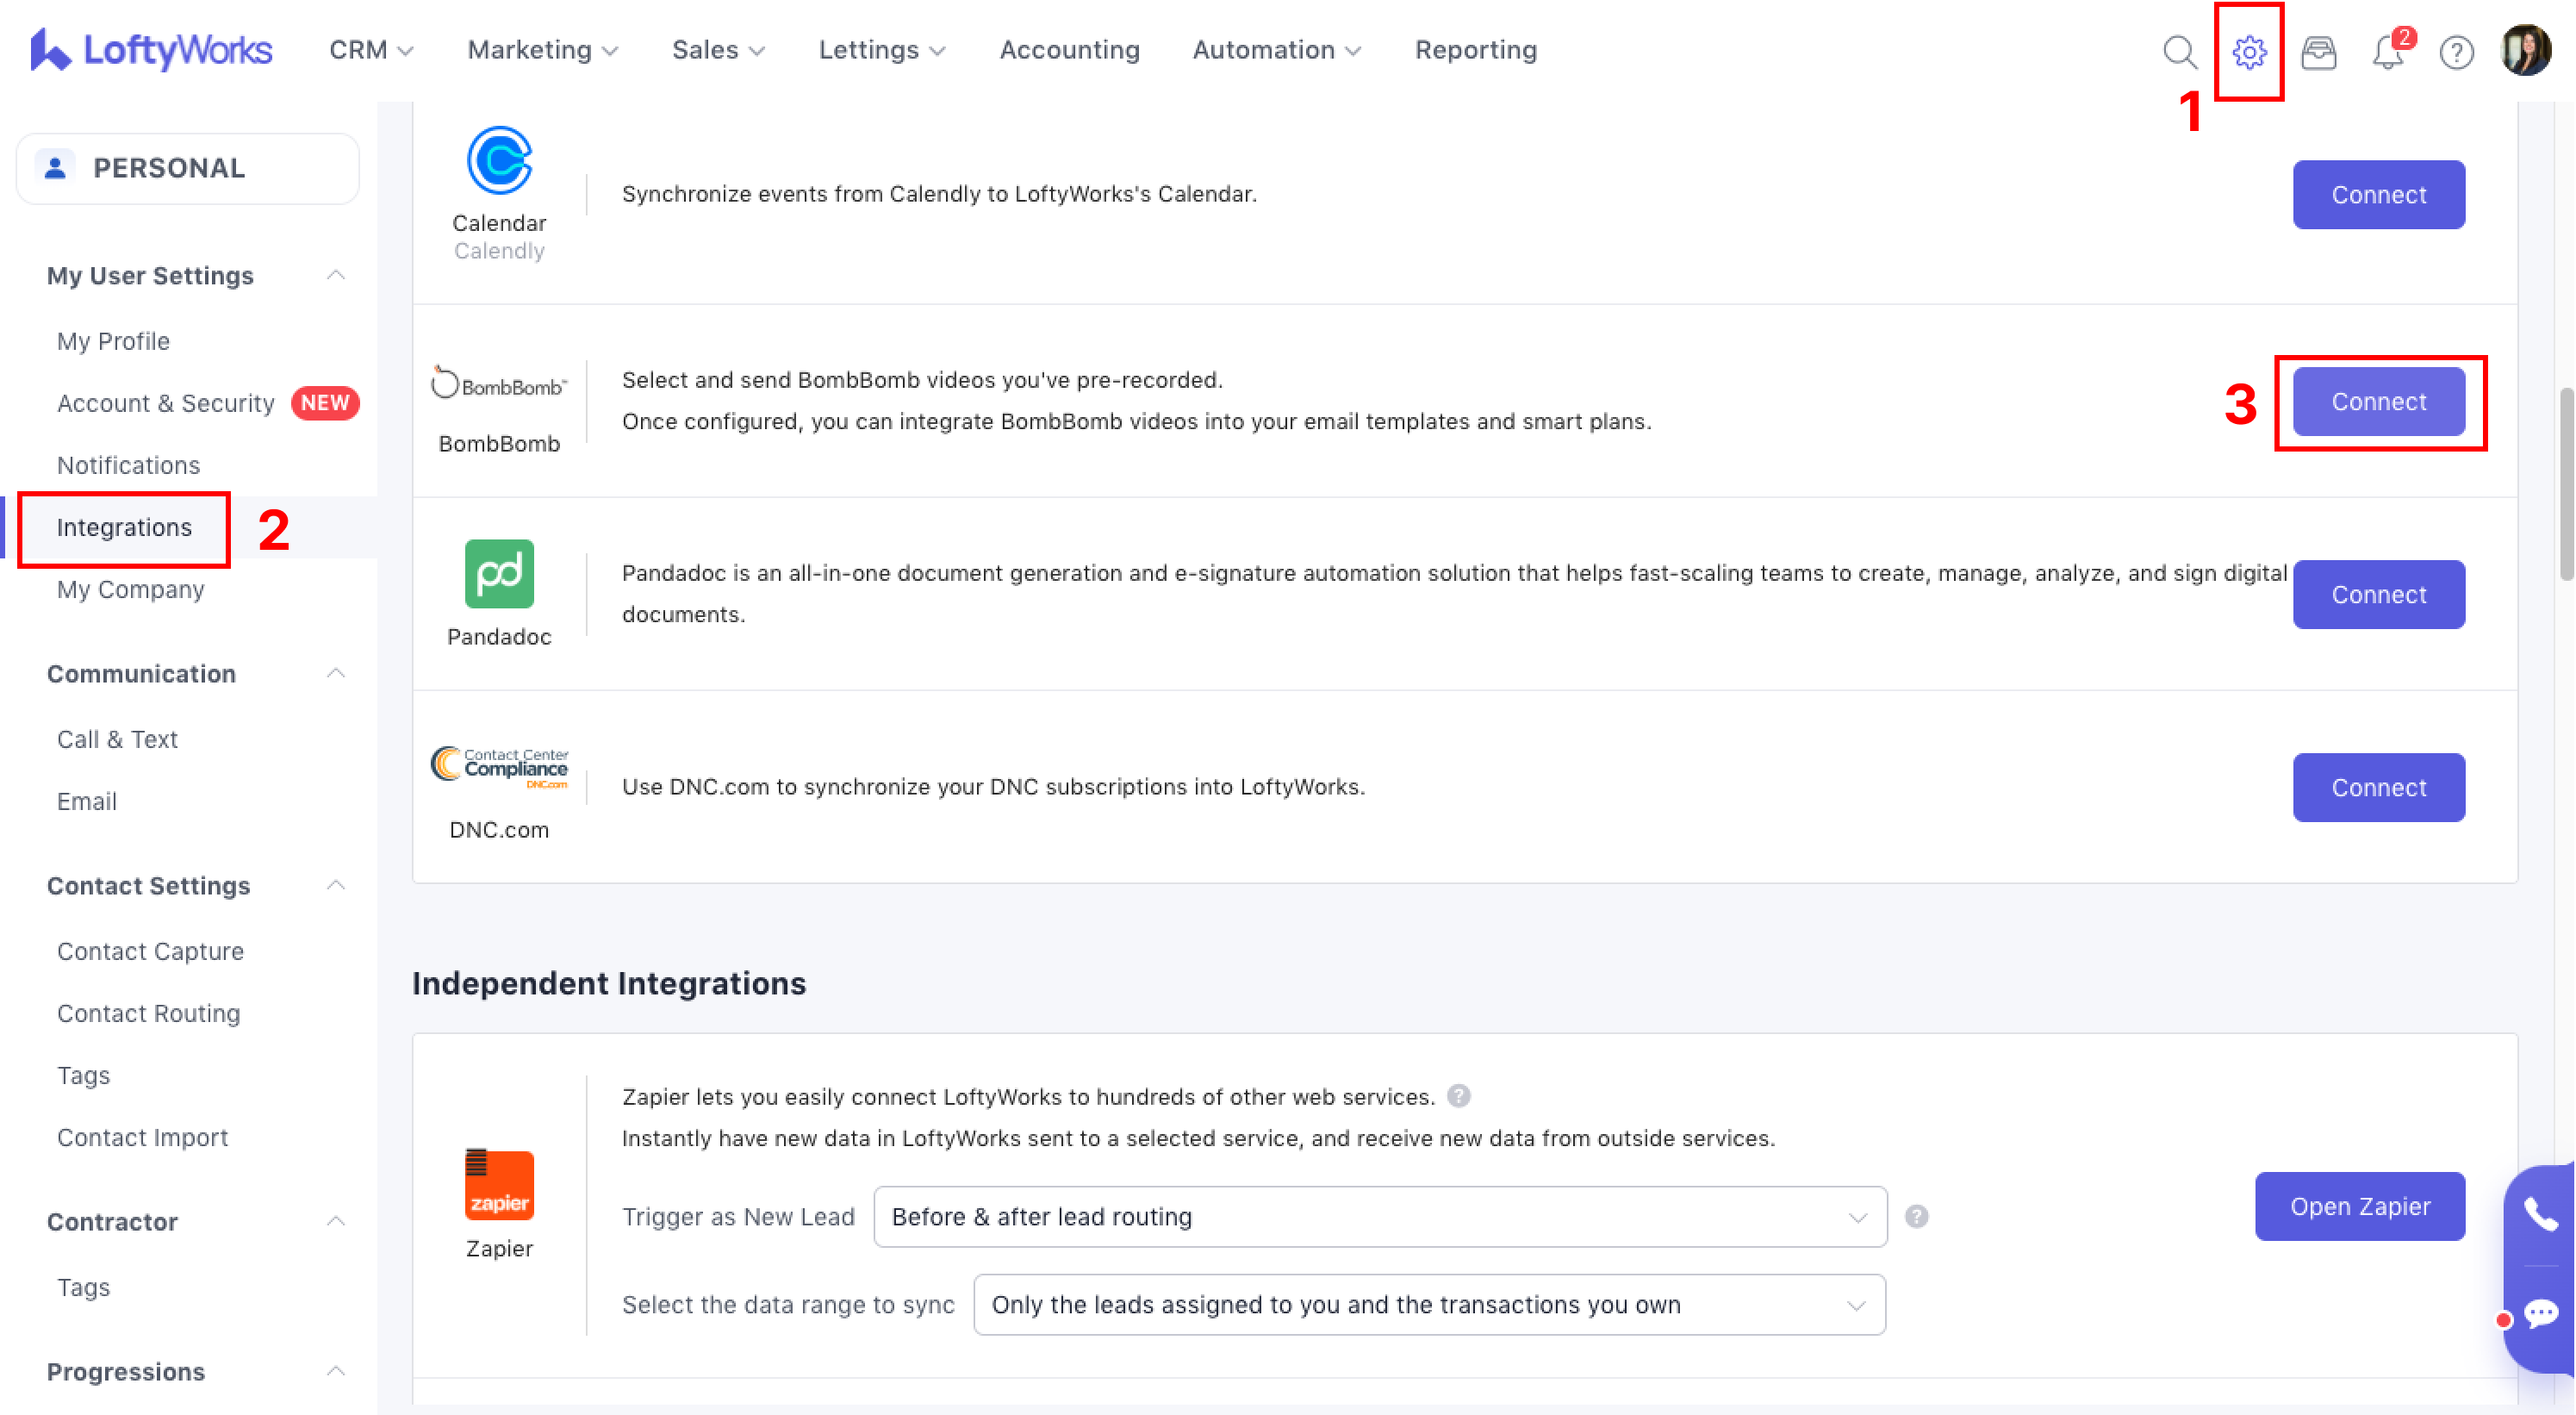Screen dimensions: 2576x1415
Task: Open the data range to sync dropdown
Action: (x=1428, y=1304)
